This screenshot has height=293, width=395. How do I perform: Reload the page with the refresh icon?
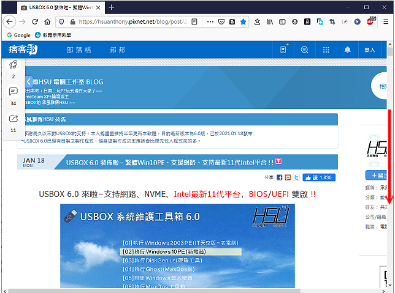click(x=35, y=22)
